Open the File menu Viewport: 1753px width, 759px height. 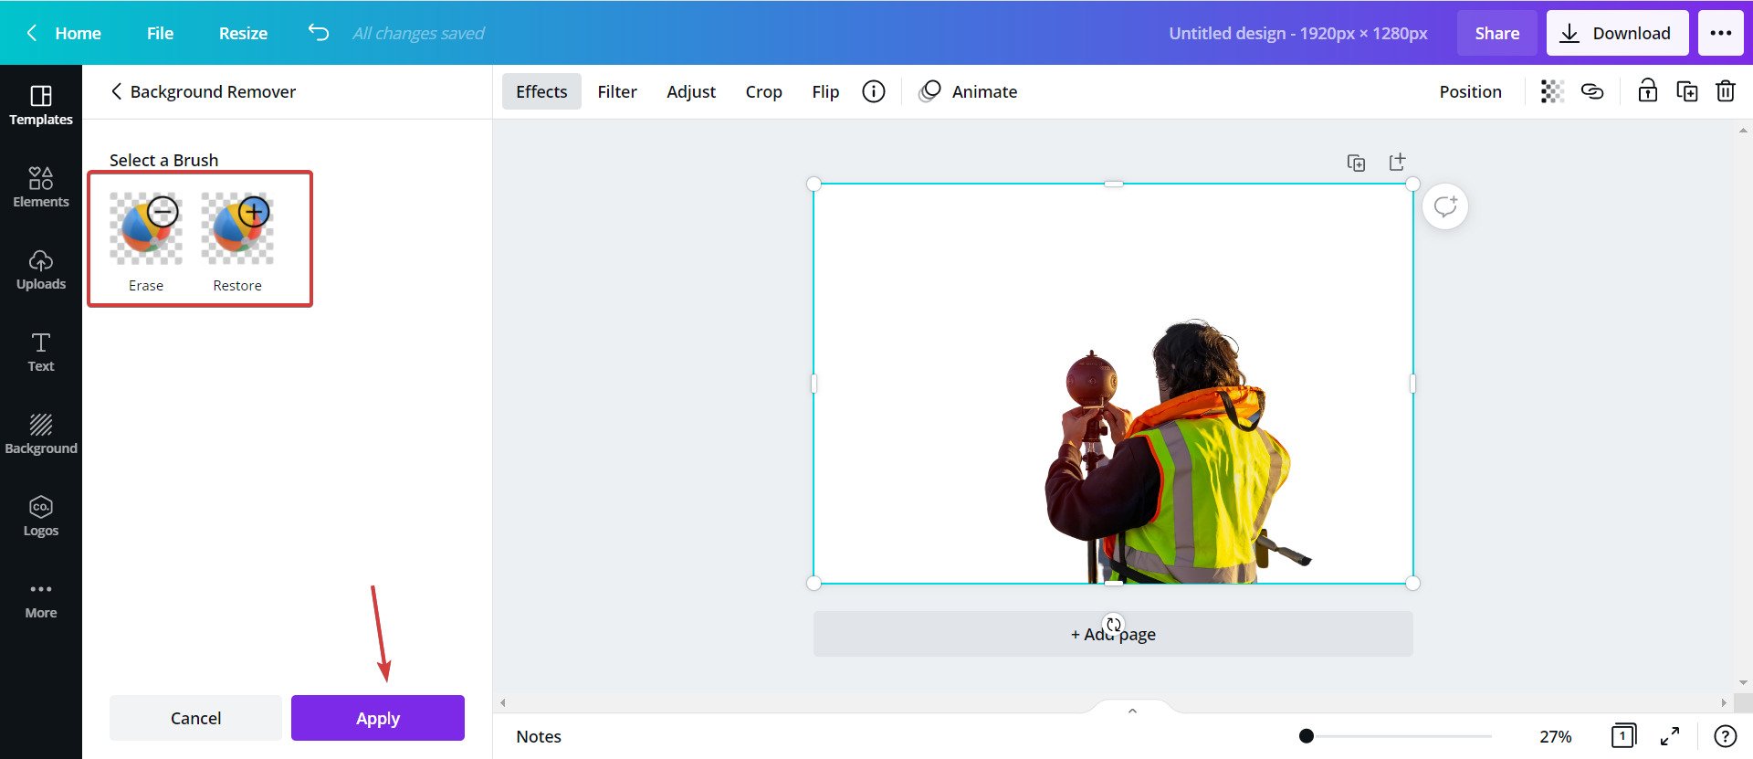pos(160,33)
